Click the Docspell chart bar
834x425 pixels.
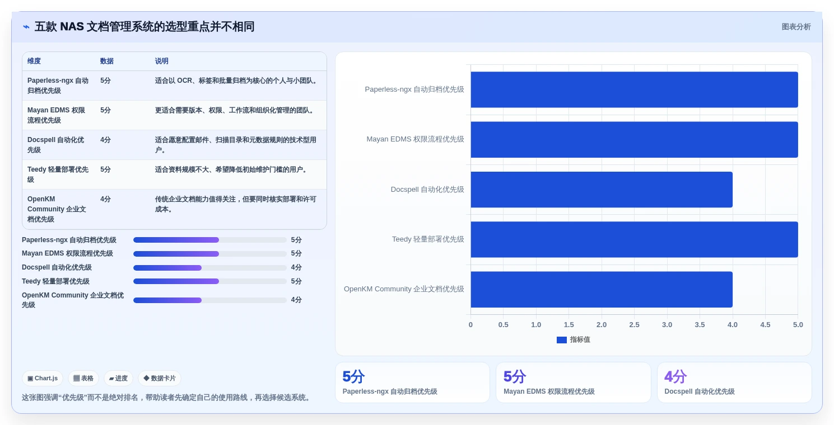click(x=602, y=190)
